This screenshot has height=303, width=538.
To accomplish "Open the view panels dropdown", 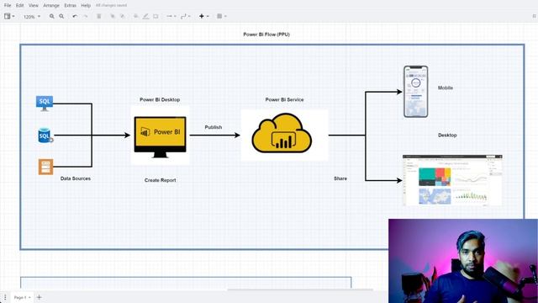I will (9, 16).
